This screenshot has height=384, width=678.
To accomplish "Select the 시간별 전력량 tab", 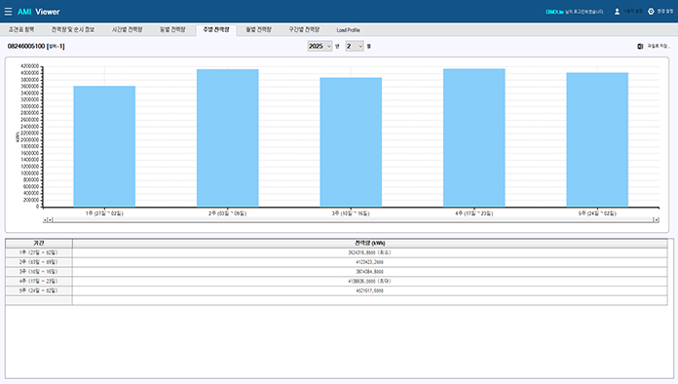I will pyautogui.click(x=127, y=30).
